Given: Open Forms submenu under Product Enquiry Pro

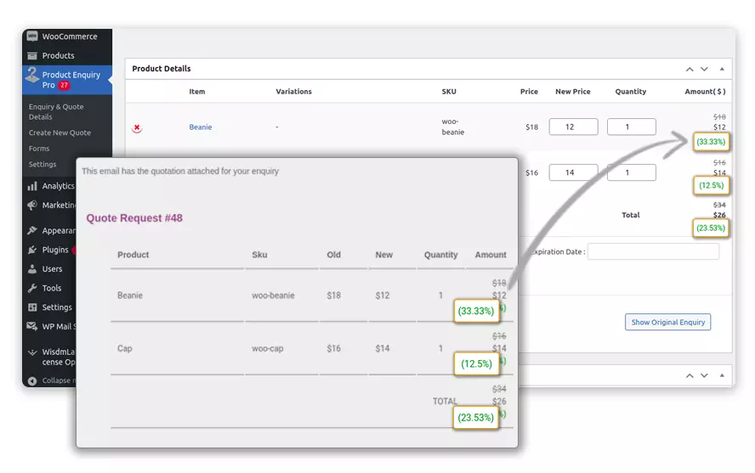Looking at the screenshot, I should (39, 149).
